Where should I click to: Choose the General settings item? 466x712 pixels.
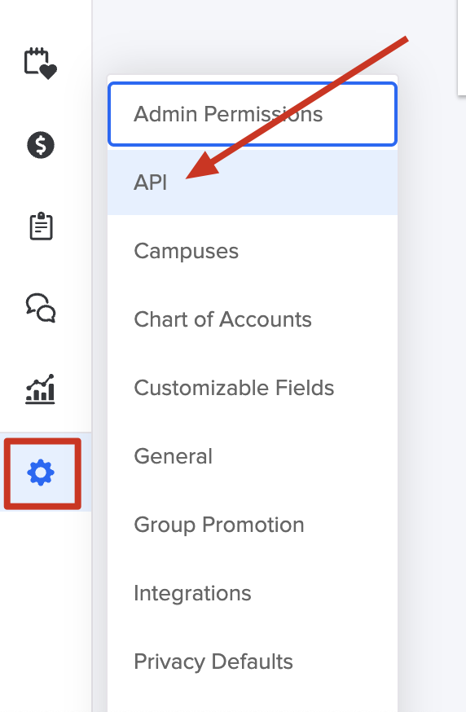click(x=253, y=456)
